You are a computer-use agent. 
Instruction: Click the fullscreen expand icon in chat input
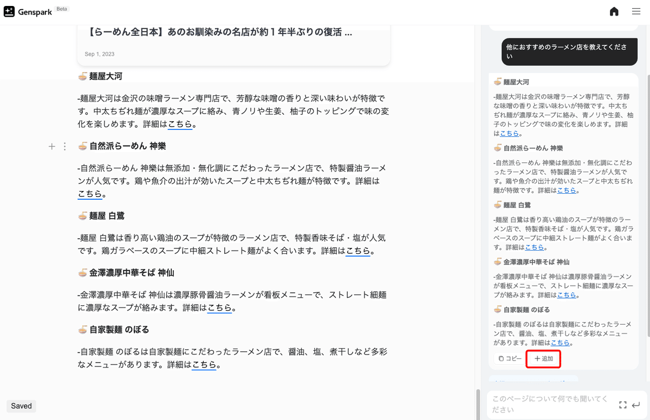pos(623,405)
